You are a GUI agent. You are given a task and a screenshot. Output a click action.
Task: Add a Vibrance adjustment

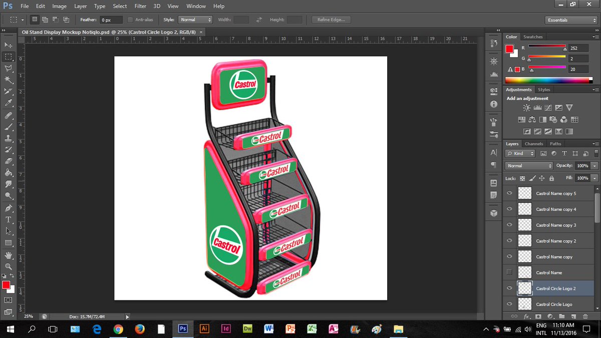(569, 107)
